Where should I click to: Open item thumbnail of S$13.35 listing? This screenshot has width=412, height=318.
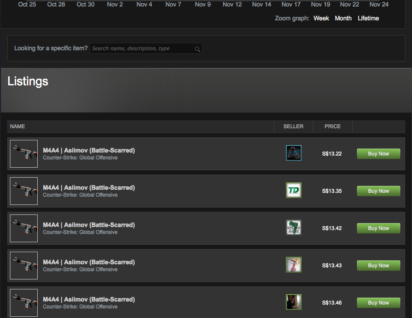[x=24, y=191]
